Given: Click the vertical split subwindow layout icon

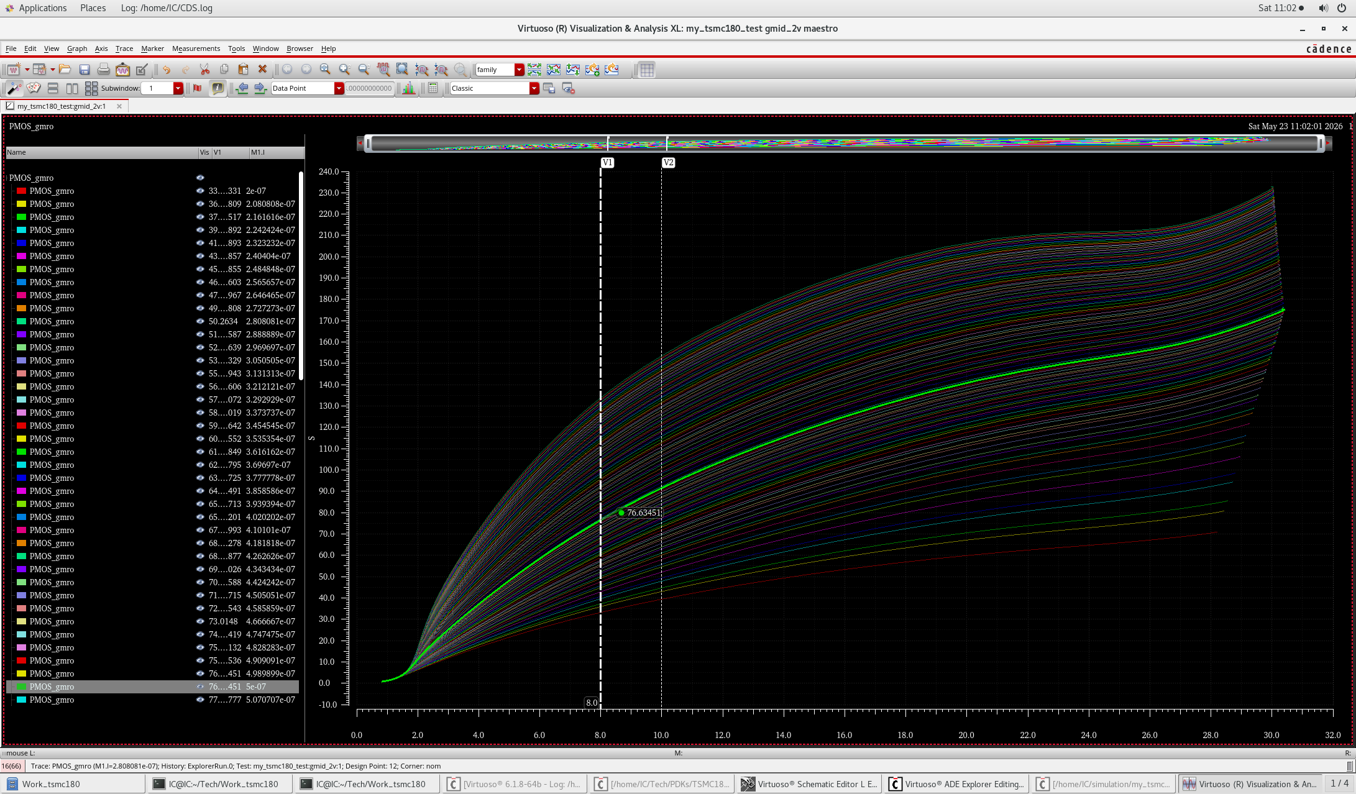Looking at the screenshot, I should click(x=72, y=88).
